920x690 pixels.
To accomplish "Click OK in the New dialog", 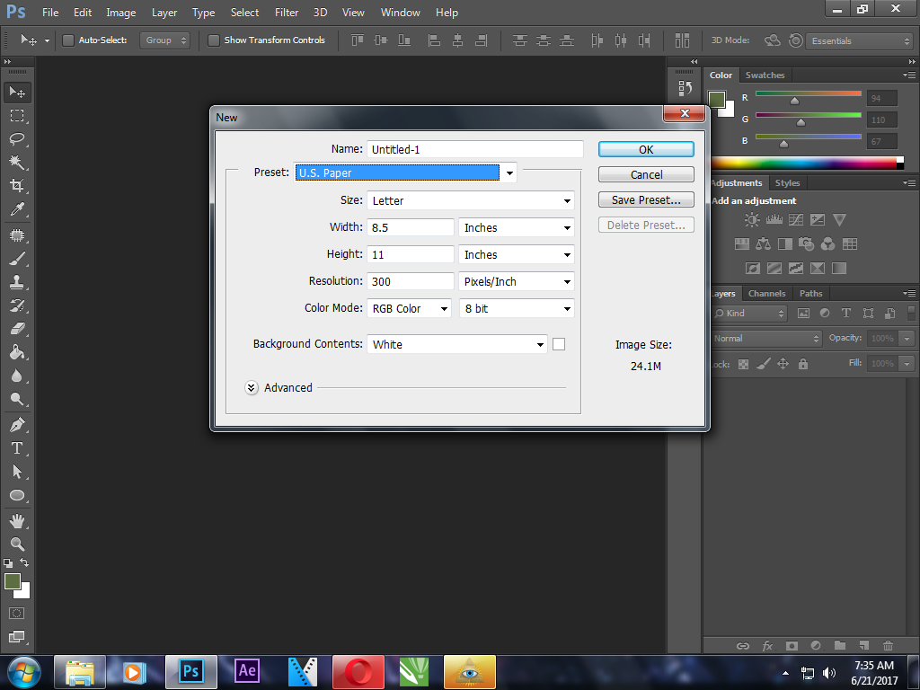I will click(x=646, y=149).
